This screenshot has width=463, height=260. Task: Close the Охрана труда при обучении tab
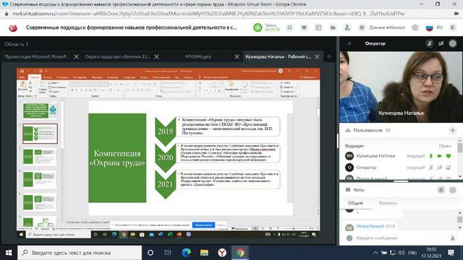(x=156, y=56)
